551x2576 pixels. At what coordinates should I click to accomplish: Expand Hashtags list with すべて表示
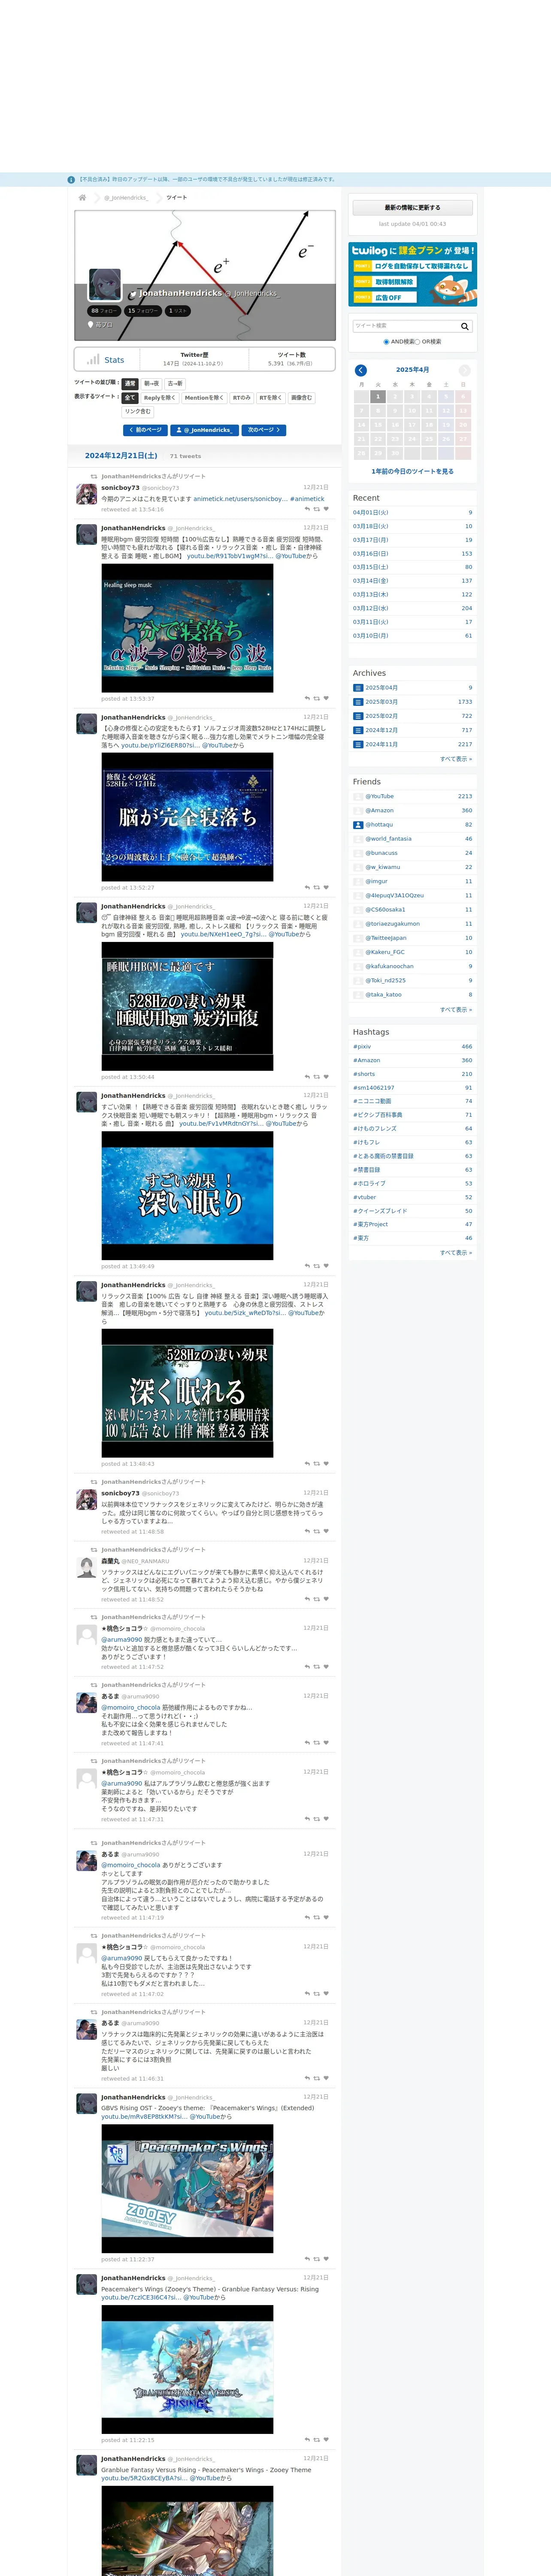click(x=456, y=1253)
